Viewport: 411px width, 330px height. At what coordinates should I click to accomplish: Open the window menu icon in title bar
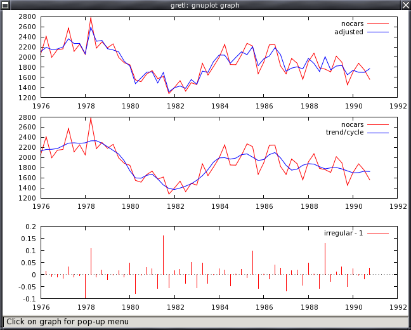(6, 5)
